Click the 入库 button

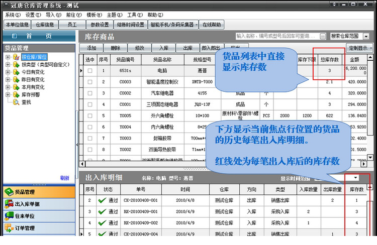coord(164,48)
